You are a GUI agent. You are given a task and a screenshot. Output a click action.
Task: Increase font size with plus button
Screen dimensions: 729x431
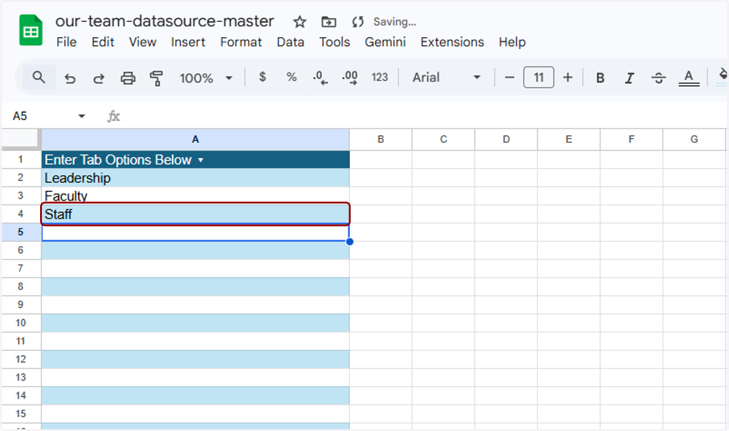567,77
